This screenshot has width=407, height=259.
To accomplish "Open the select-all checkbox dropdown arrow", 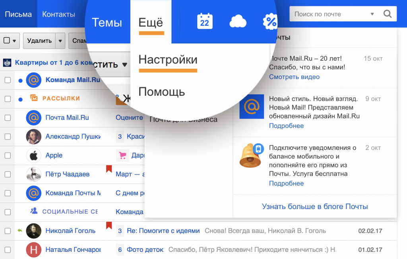I will pyautogui.click(x=15, y=40).
